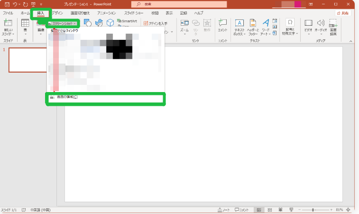Insert a テキスト ボックス
Viewport: 359px width, 214px height.
click(x=239, y=28)
